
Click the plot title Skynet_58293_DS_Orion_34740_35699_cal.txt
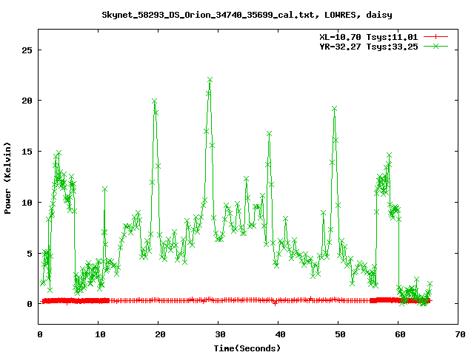pyautogui.click(x=208, y=15)
